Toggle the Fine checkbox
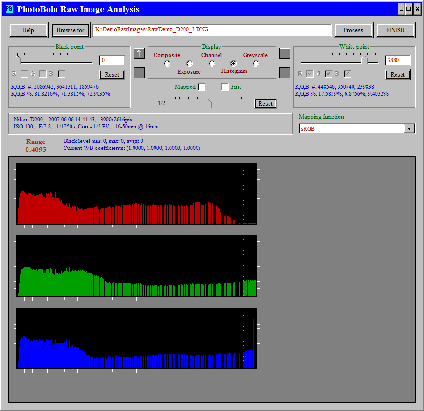Image resolution: width=424 pixels, height=411 pixels. point(225,87)
